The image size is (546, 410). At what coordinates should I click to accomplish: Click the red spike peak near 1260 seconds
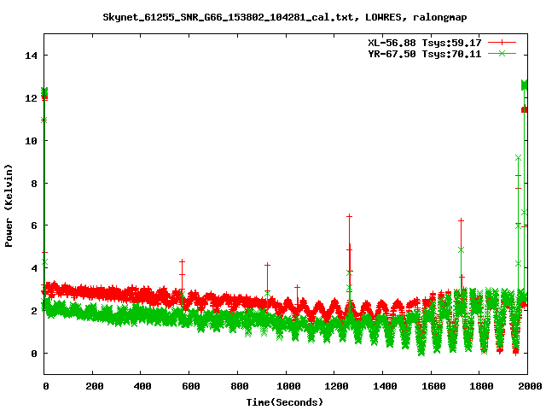point(349,216)
